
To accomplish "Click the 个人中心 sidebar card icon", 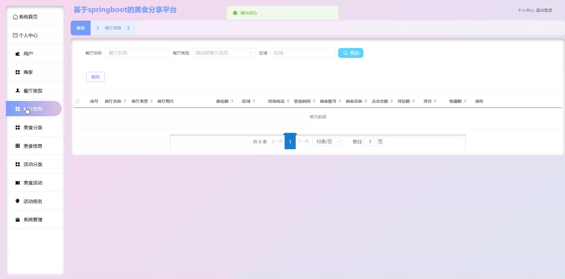I will tap(15, 35).
